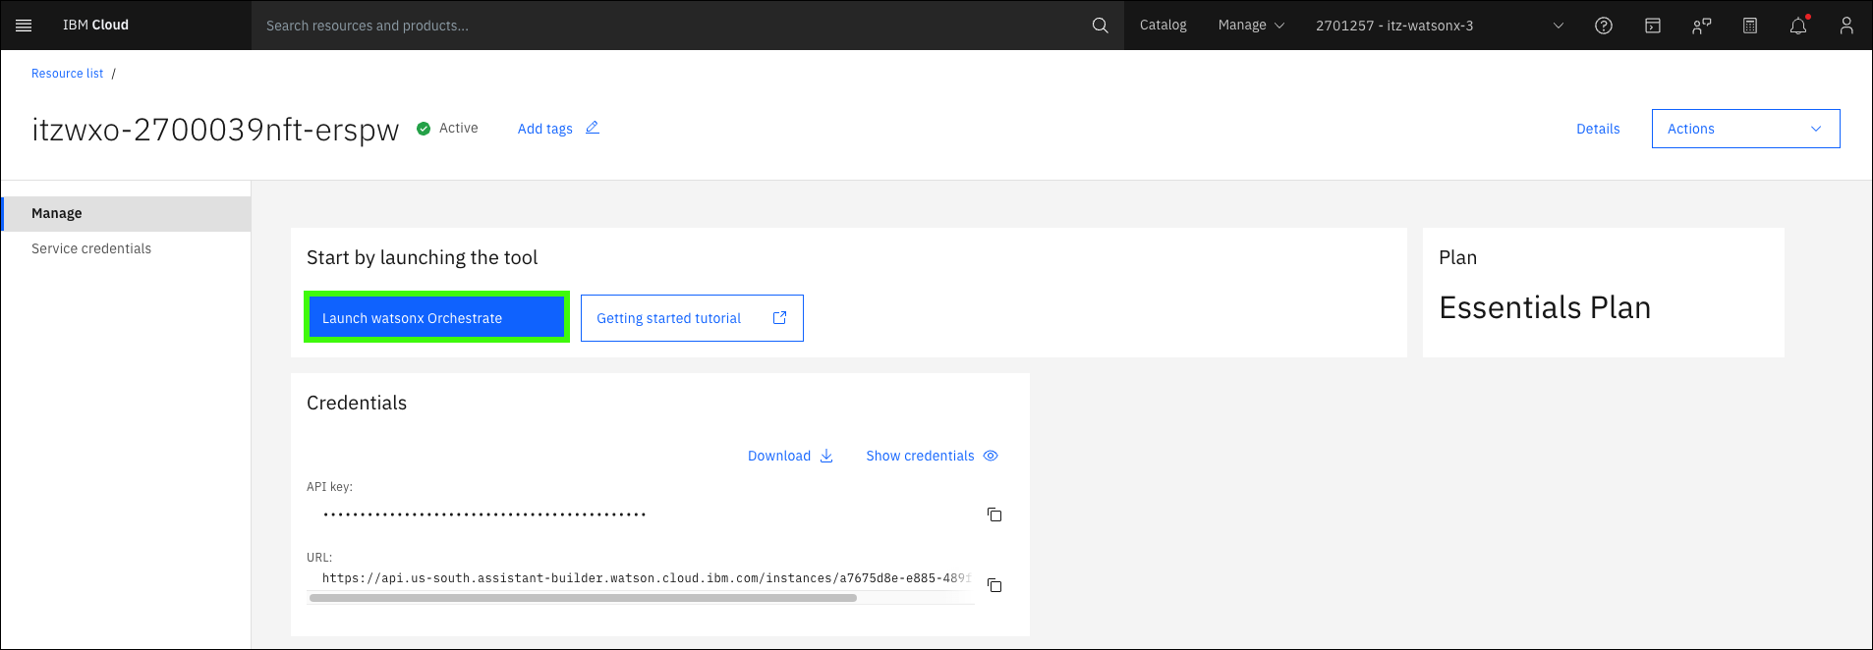This screenshot has width=1873, height=650.
Task: Open the IBM Cloud Shell icon
Action: point(1652,26)
